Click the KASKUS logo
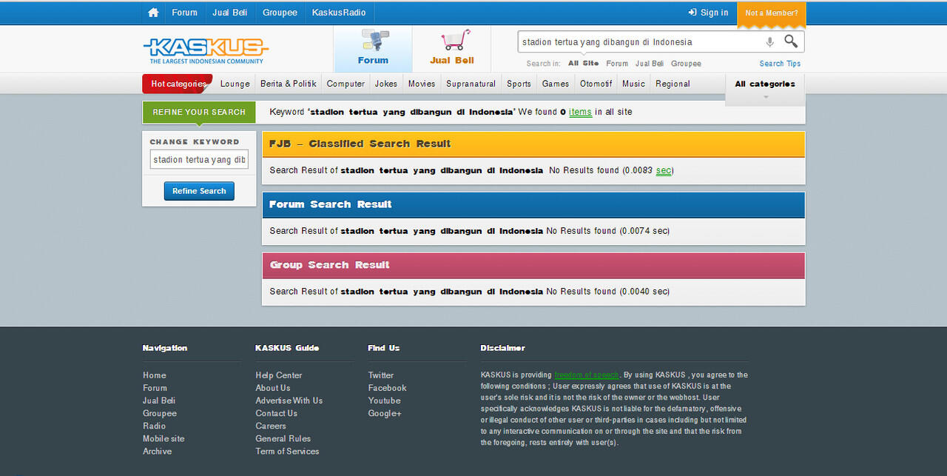 pos(205,51)
